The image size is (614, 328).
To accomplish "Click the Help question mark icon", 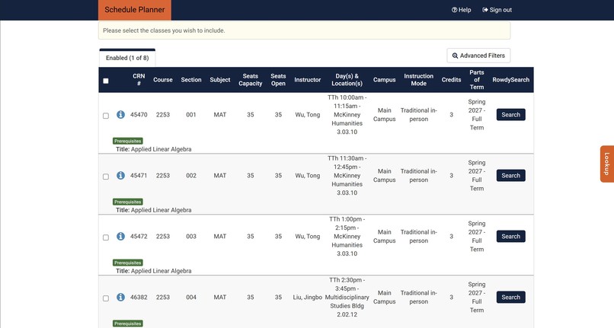I will pos(454,10).
